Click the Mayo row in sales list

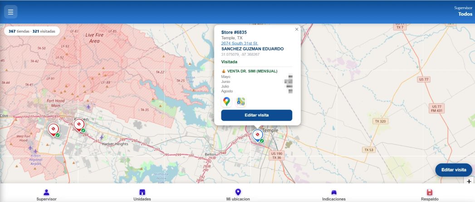(257, 77)
